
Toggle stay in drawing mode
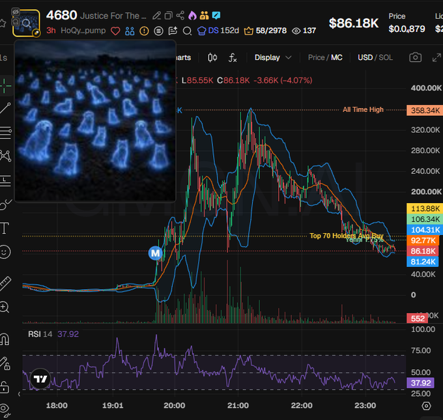click(x=5, y=363)
